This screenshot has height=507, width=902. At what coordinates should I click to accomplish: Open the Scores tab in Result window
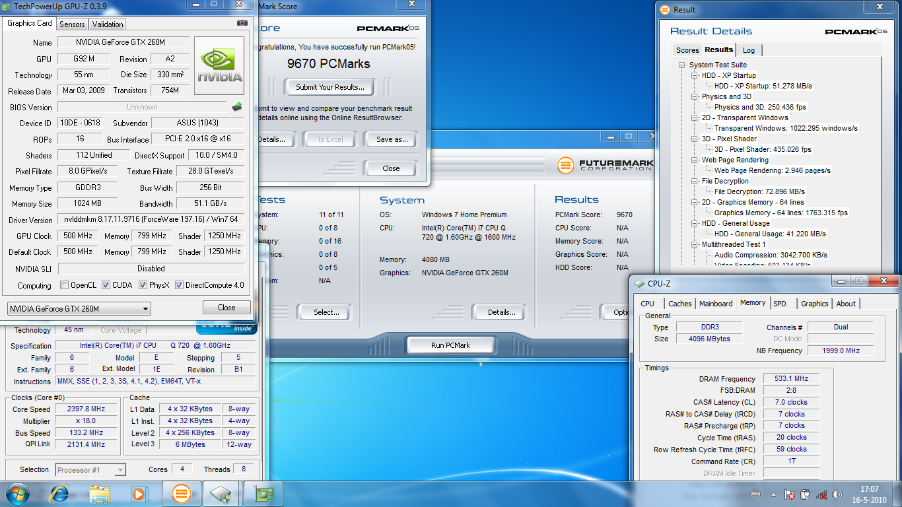pyautogui.click(x=687, y=50)
